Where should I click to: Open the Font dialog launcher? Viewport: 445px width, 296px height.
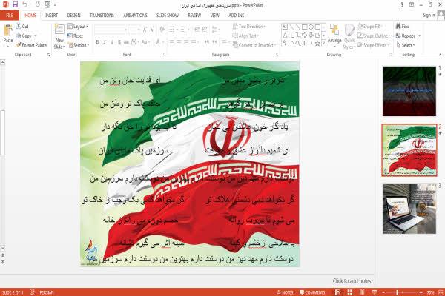point(164,55)
